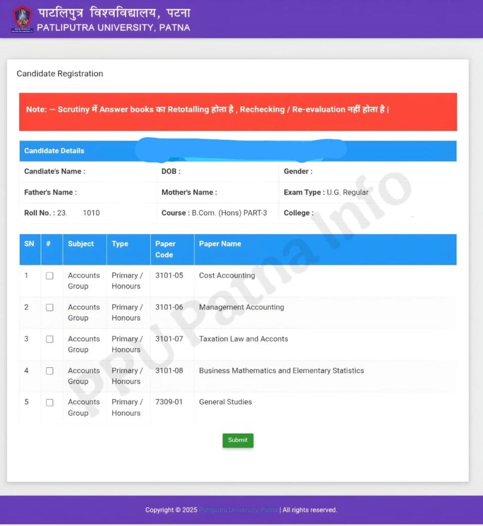Click the General Studies paper name

(x=225, y=402)
